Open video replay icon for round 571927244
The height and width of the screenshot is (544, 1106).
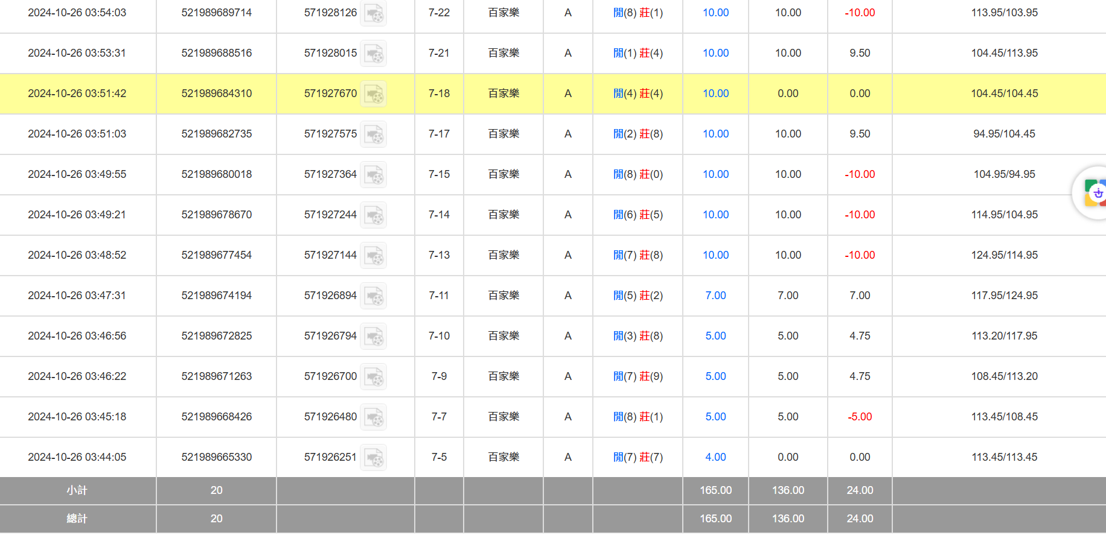point(374,215)
